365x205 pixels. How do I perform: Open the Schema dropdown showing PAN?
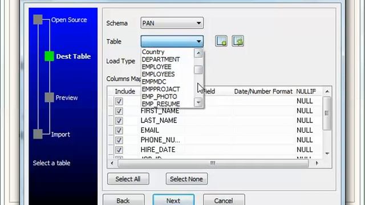click(172, 23)
